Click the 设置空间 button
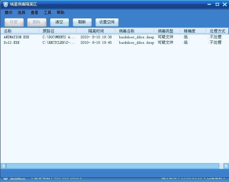 tap(107, 22)
